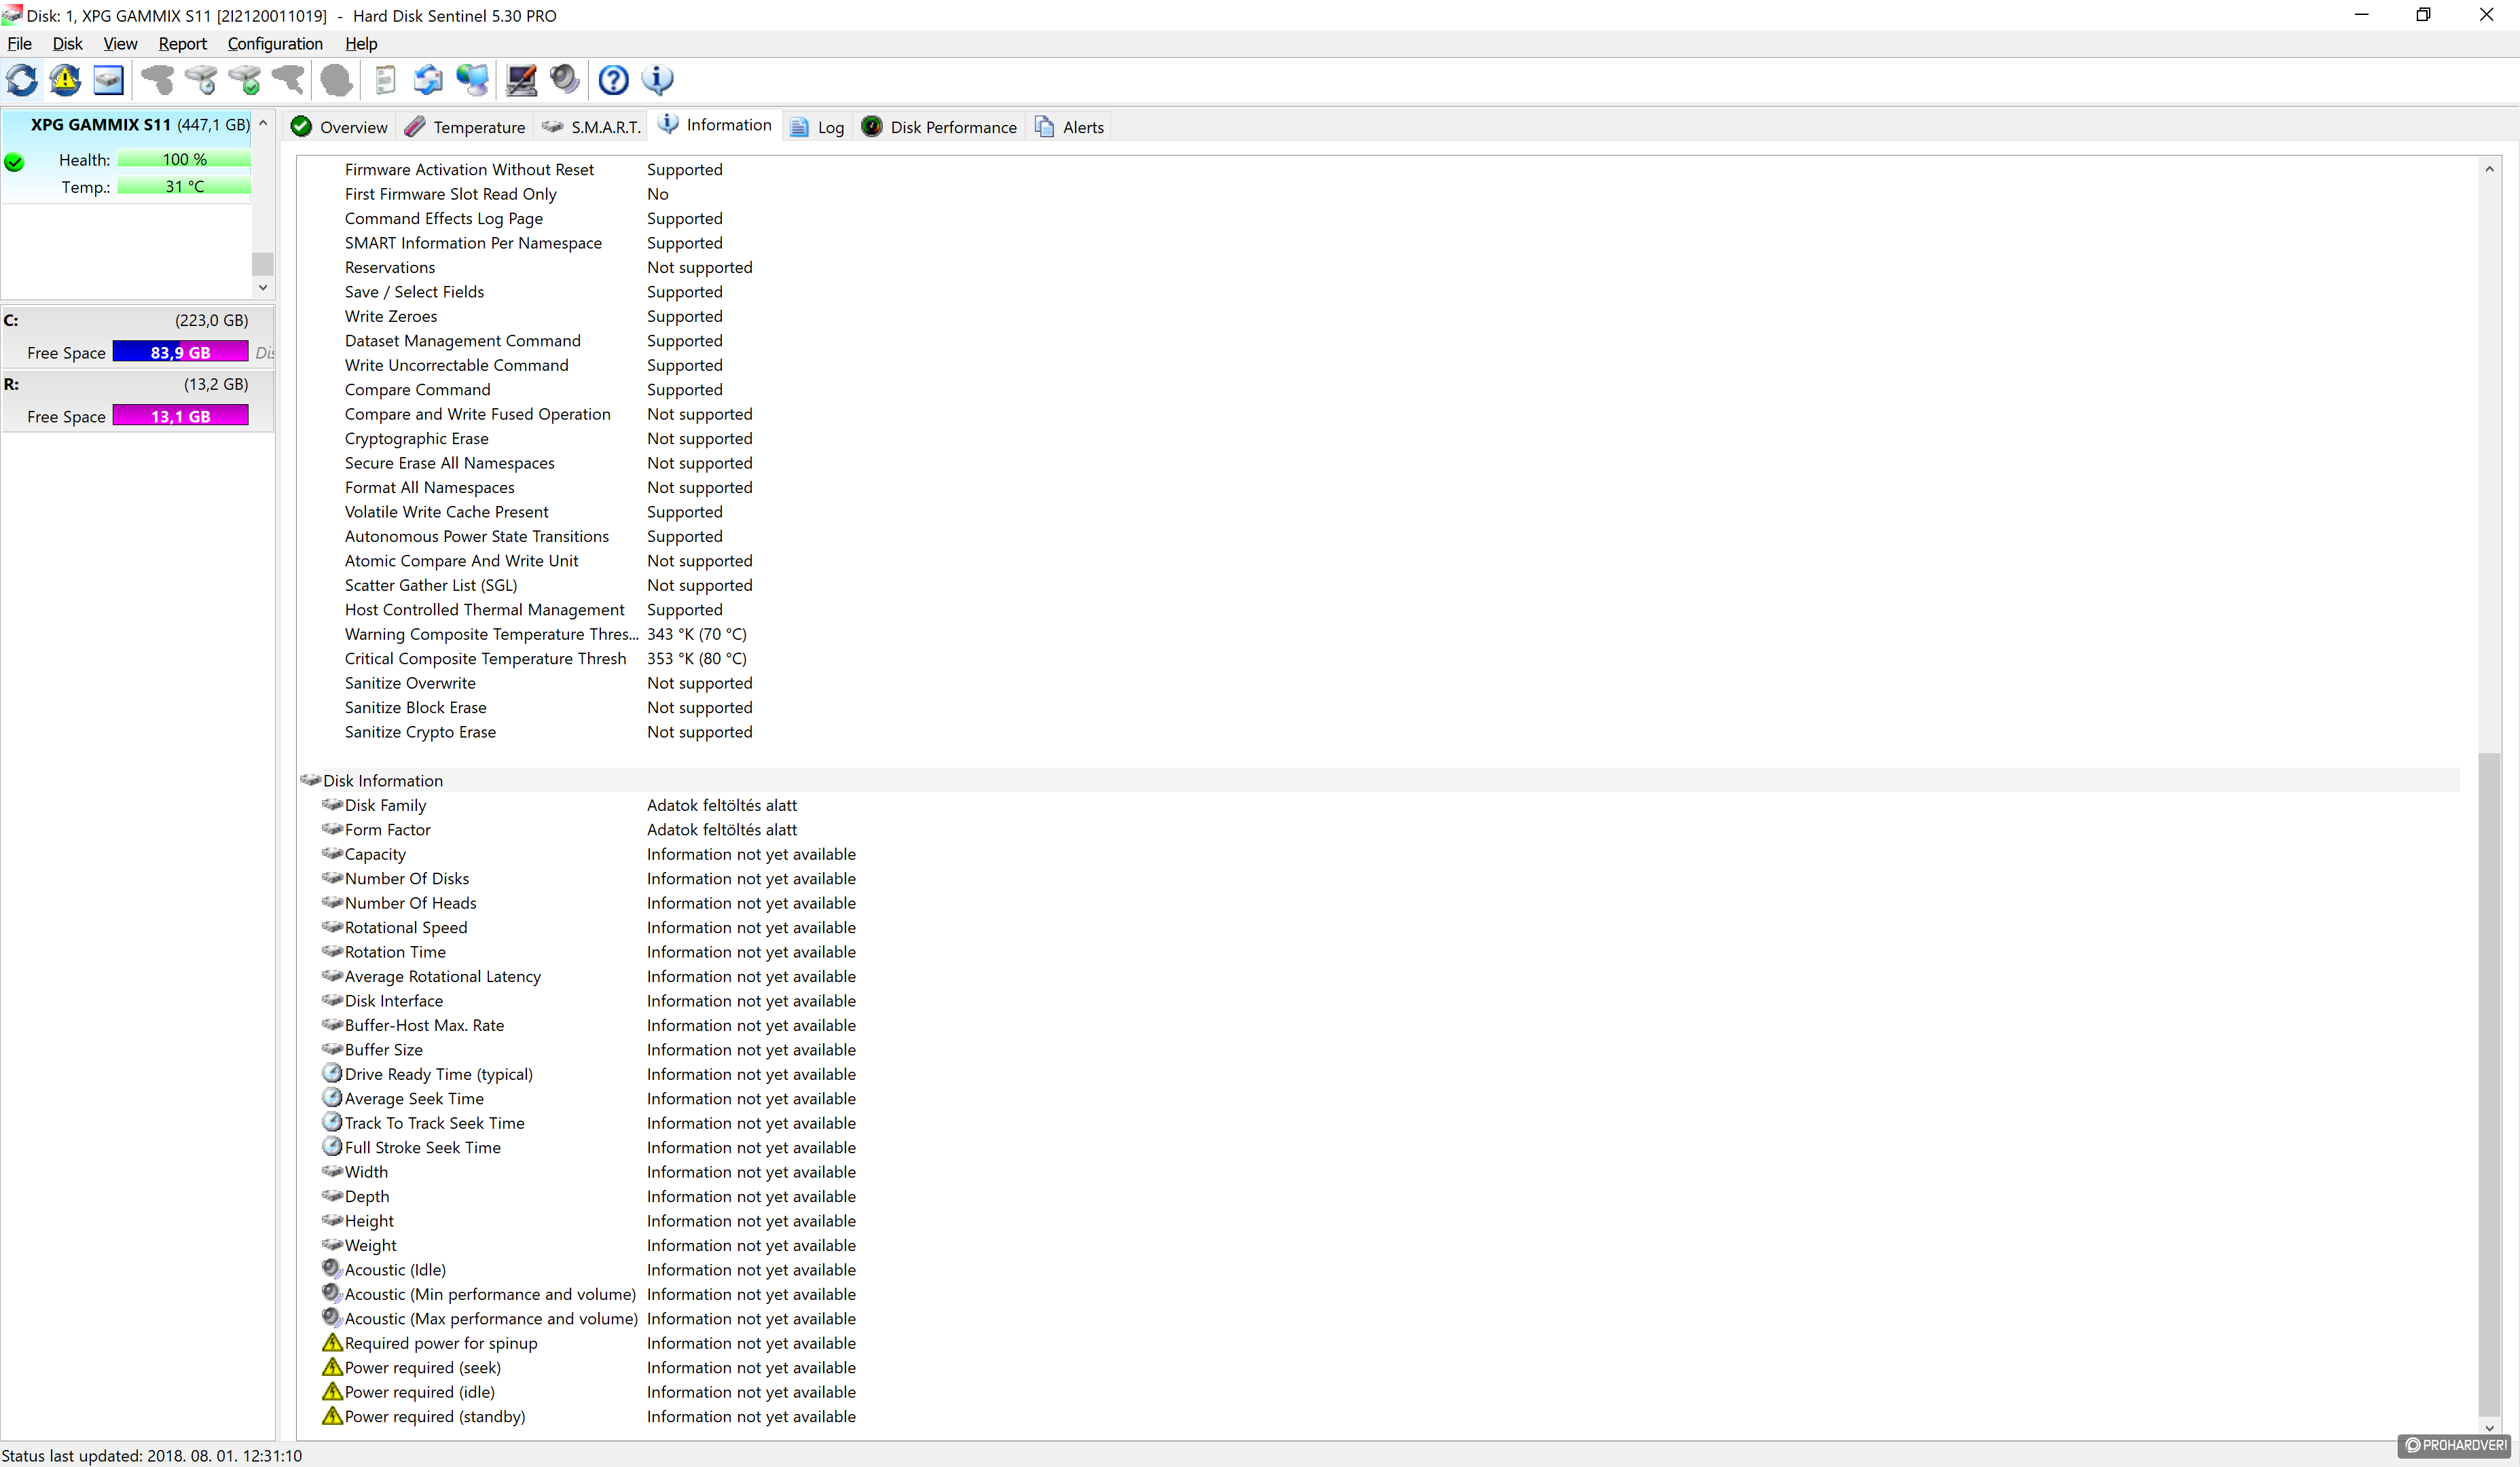Click the disk drive panel toolbar icon
2520x1467 pixels.
[109, 80]
